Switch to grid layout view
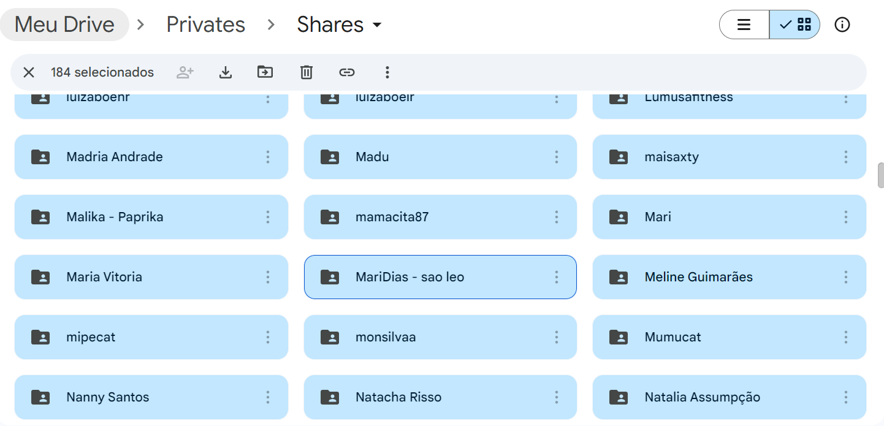 [795, 25]
